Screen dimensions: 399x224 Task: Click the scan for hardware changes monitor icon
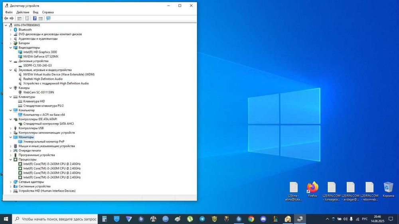click(x=48, y=18)
